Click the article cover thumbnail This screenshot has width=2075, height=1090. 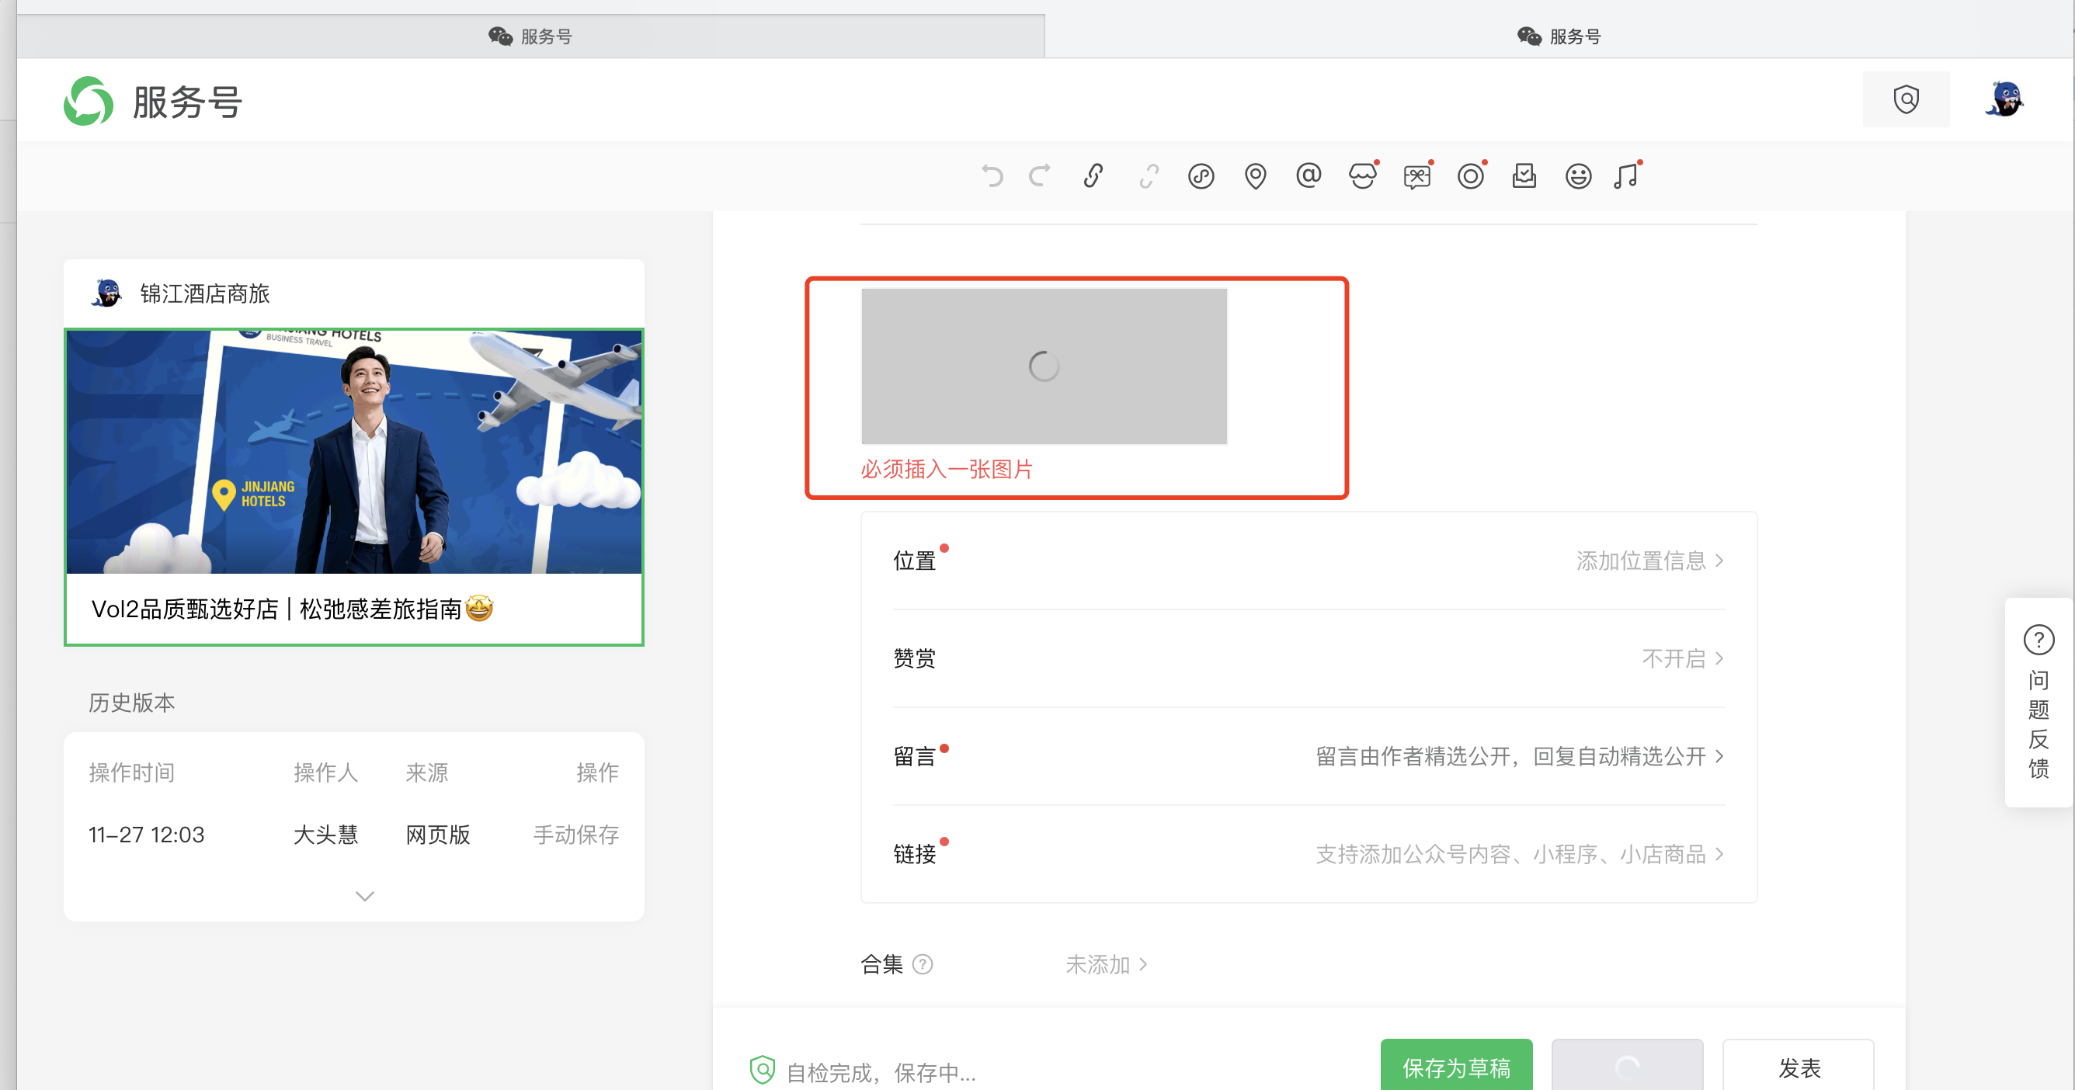click(x=353, y=452)
